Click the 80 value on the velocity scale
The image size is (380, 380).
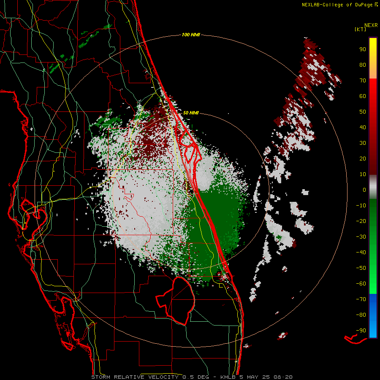coord(363,65)
